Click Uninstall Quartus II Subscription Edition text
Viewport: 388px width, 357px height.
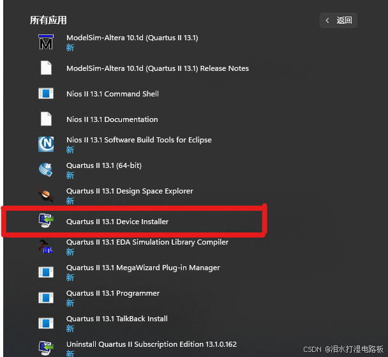click(x=151, y=344)
